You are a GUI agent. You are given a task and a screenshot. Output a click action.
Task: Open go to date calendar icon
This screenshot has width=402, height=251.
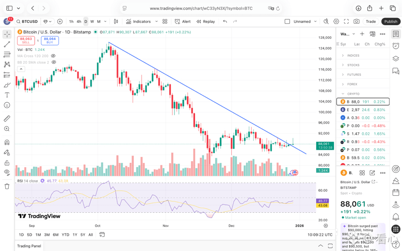click(x=102, y=235)
